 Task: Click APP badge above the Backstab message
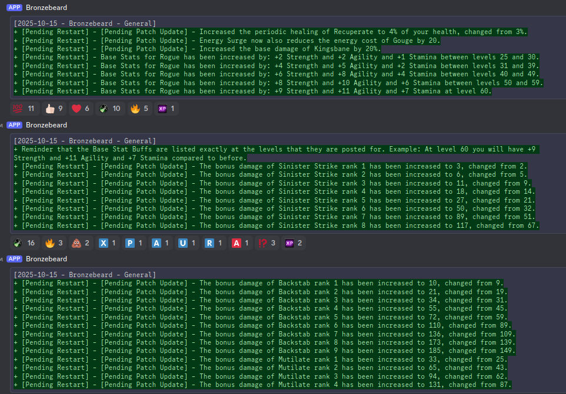coord(15,259)
